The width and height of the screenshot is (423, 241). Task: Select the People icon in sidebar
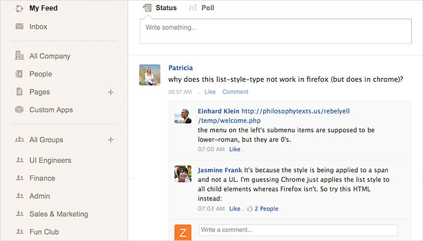coord(19,74)
